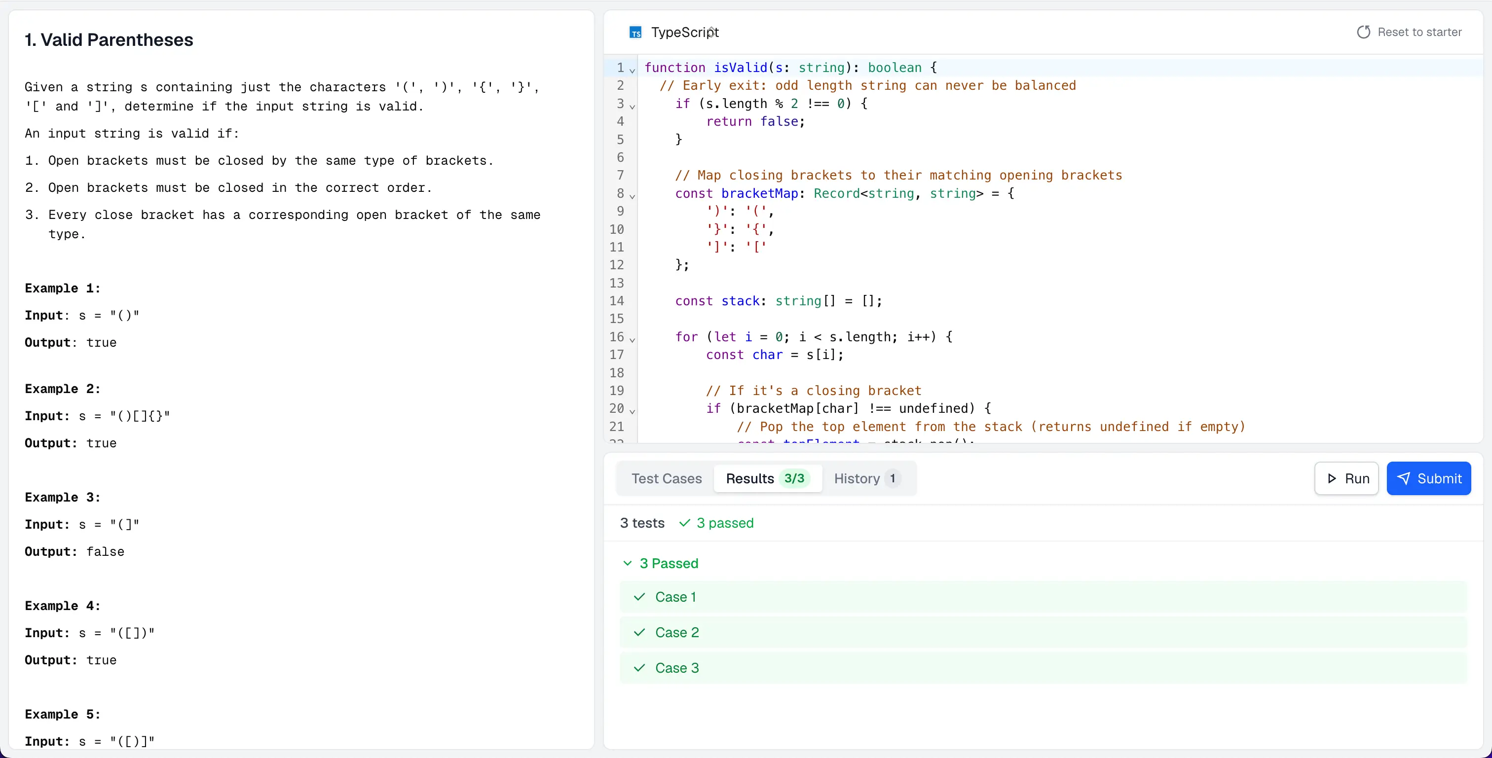Fold the bracketMap object at line 8
1492x758 pixels.
click(x=633, y=196)
